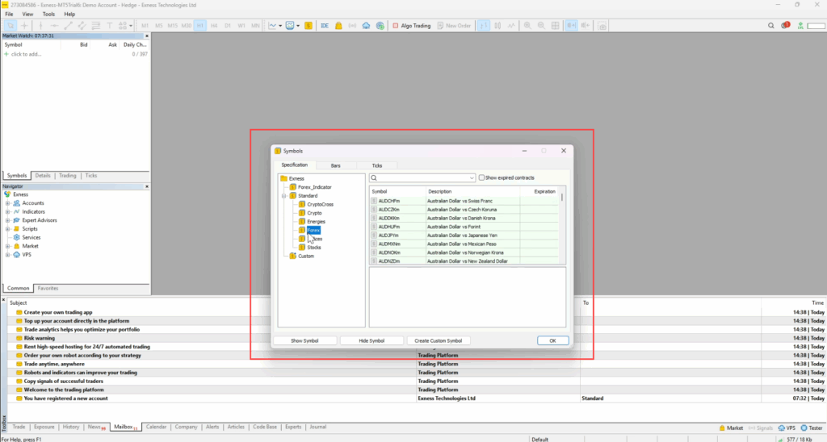Select the crosshair cursor tool

coord(25,26)
